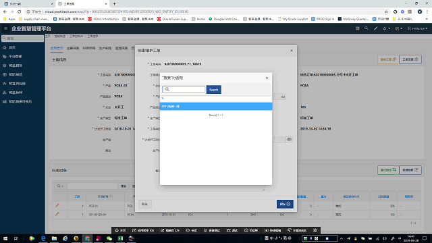
Task: Open File Explorer from the taskbar
Action: [54, 238]
